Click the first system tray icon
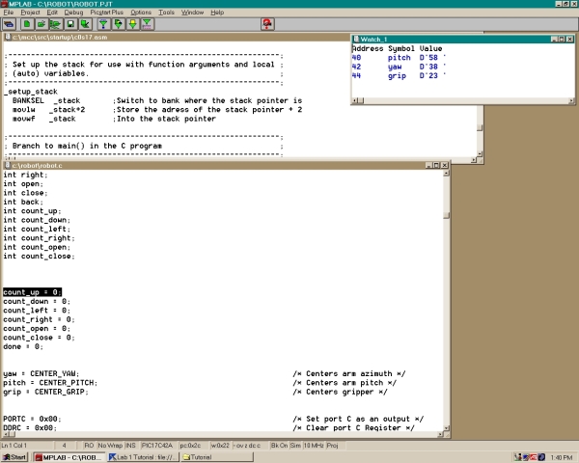The width and height of the screenshot is (579, 463). tap(518, 457)
